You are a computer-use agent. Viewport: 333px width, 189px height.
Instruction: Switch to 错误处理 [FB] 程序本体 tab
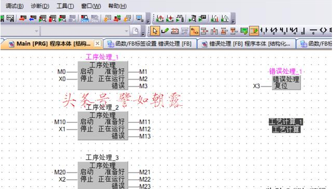click(246, 44)
